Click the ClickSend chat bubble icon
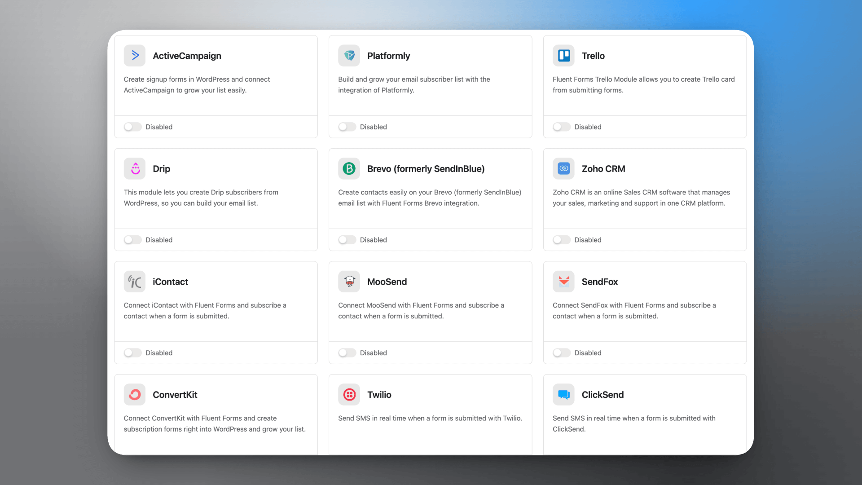Viewport: 862px width, 485px height. [563, 395]
